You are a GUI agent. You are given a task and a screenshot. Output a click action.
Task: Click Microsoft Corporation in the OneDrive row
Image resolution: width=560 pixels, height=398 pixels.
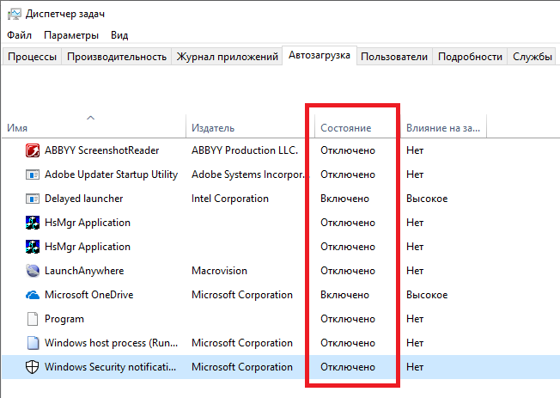pyautogui.click(x=242, y=295)
